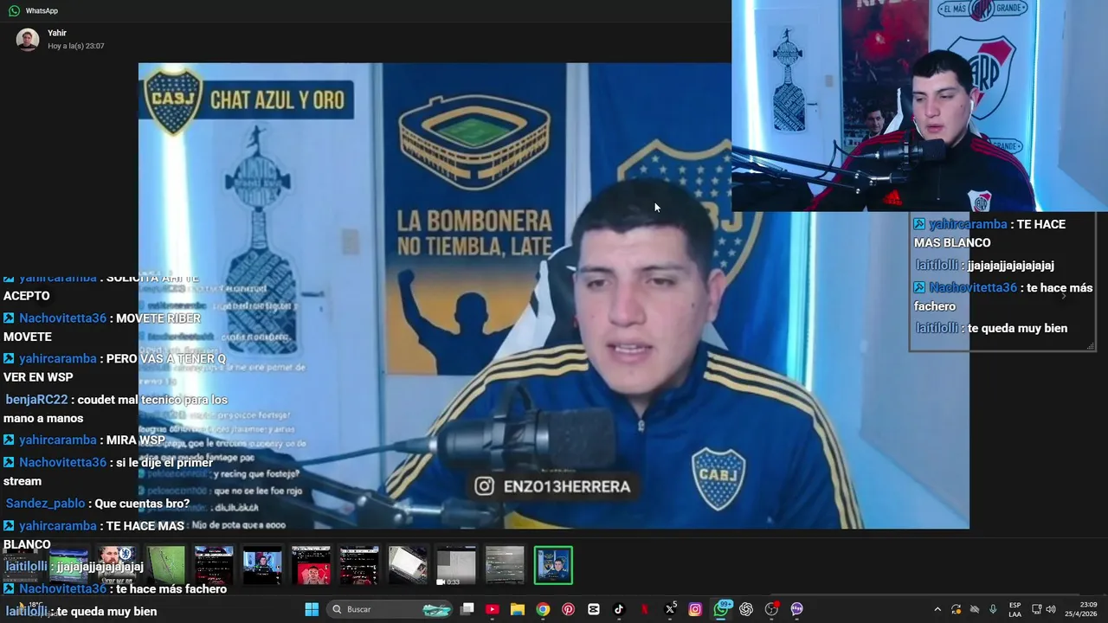Click the sync status tray icon
Viewport: 1108px width, 623px height.
pos(957,609)
